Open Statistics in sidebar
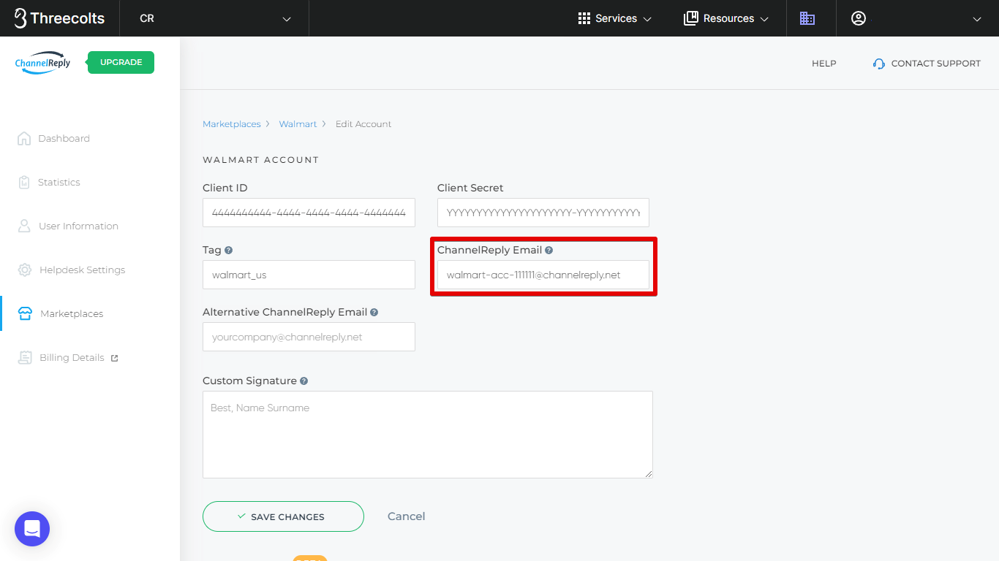Screen dimensions: 999x561 (59, 182)
